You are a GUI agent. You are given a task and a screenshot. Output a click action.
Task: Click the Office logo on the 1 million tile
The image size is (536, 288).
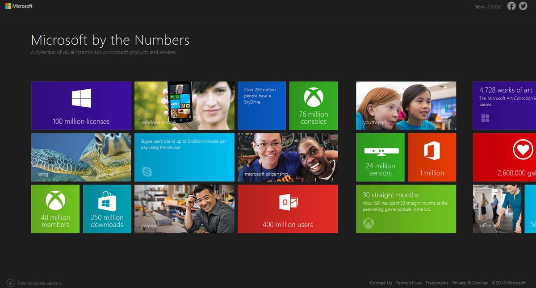[x=432, y=150]
